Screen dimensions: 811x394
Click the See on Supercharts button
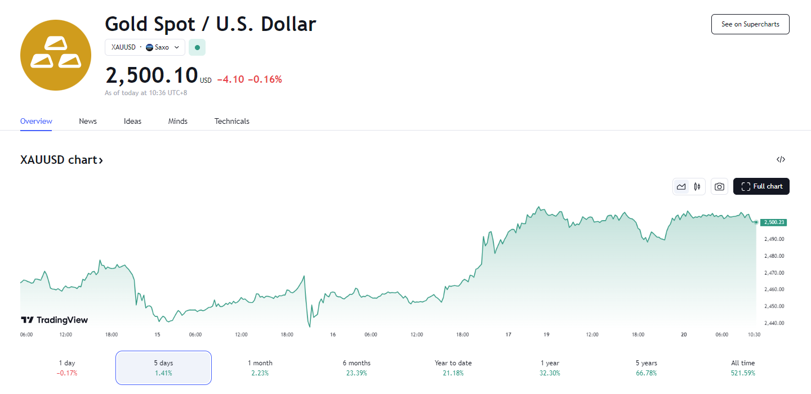[x=750, y=24]
